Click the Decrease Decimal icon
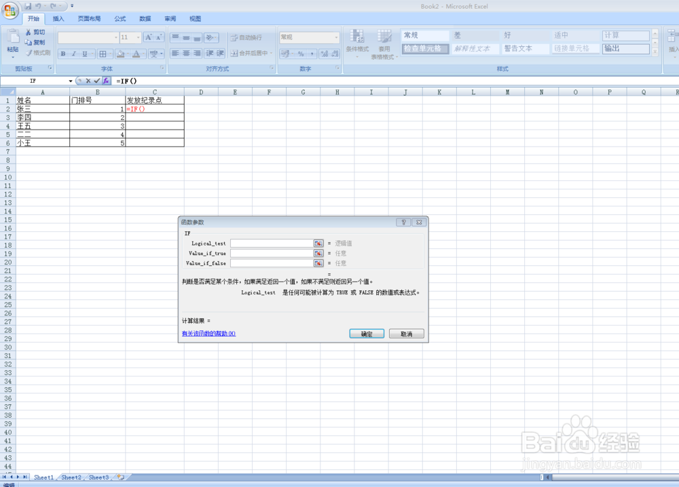This screenshot has height=487, width=679. pos(335,54)
